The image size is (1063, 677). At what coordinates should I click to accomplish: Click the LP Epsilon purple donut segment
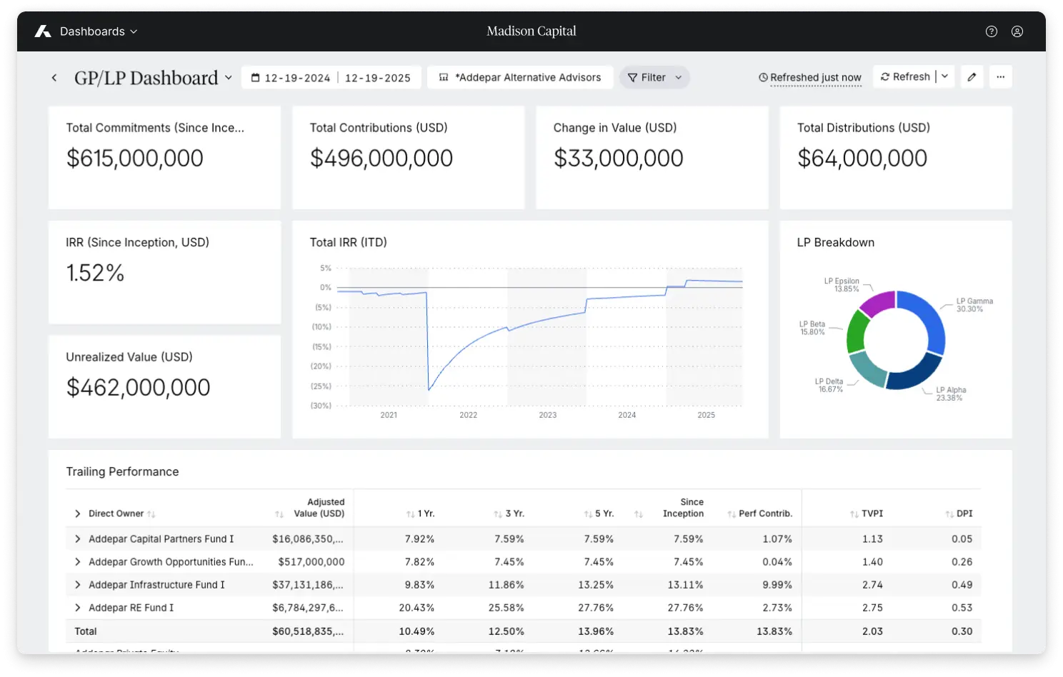[x=879, y=302]
